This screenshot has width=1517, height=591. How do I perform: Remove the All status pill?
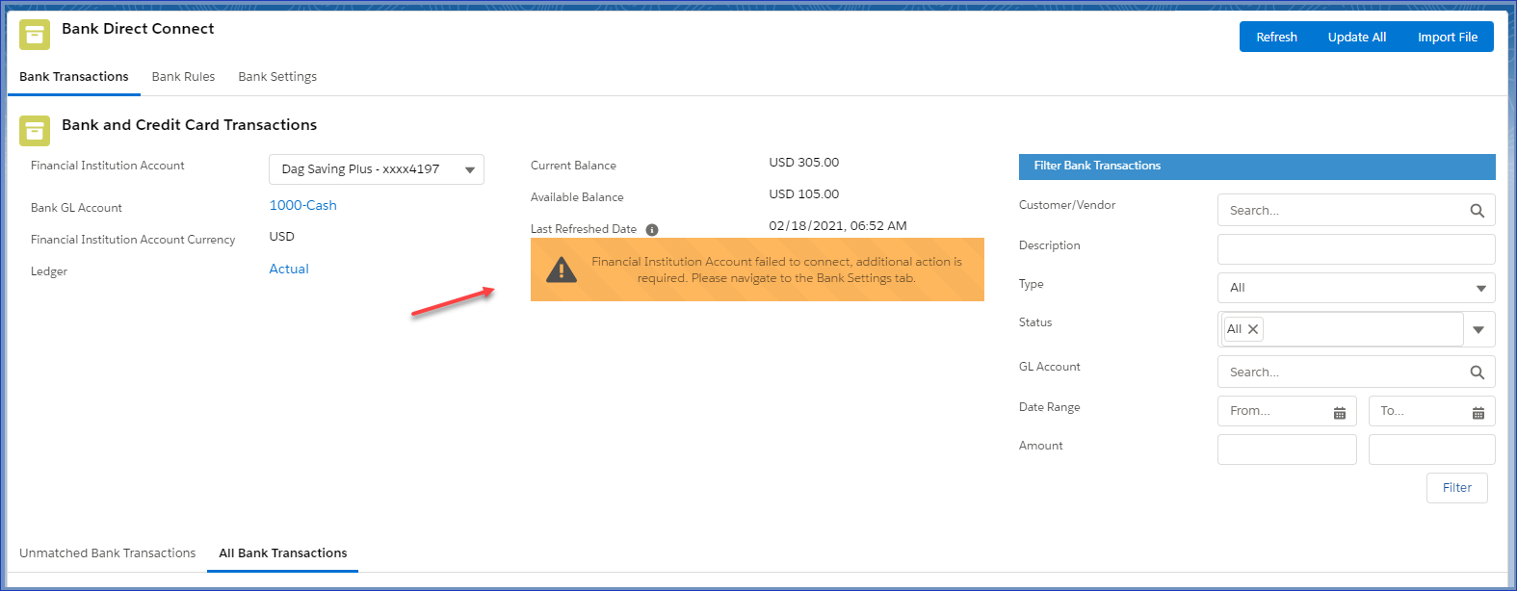coord(1253,329)
